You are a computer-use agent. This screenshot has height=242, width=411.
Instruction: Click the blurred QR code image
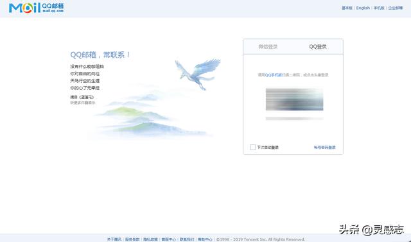point(294,99)
